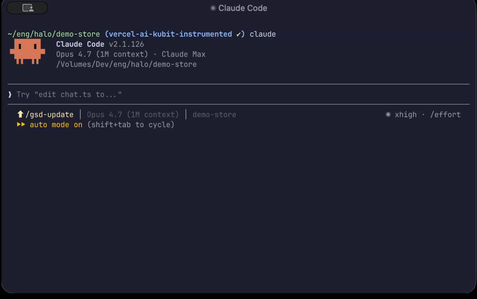This screenshot has height=299, width=477.
Task: Click the /Volumes/Dev/eng/halo/demo-store path
Action: tap(126, 64)
